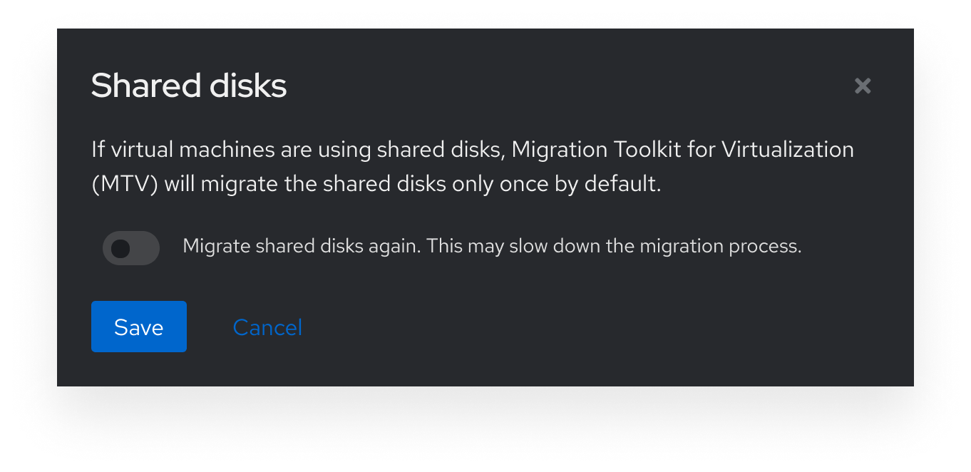Exit the dialog with the top-right X
Screen dimensions: 971x472
(863, 86)
